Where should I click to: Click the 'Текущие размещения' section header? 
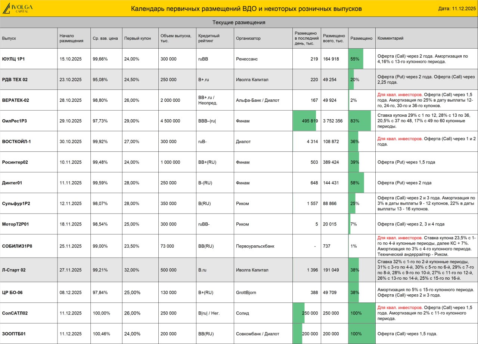(x=239, y=22)
